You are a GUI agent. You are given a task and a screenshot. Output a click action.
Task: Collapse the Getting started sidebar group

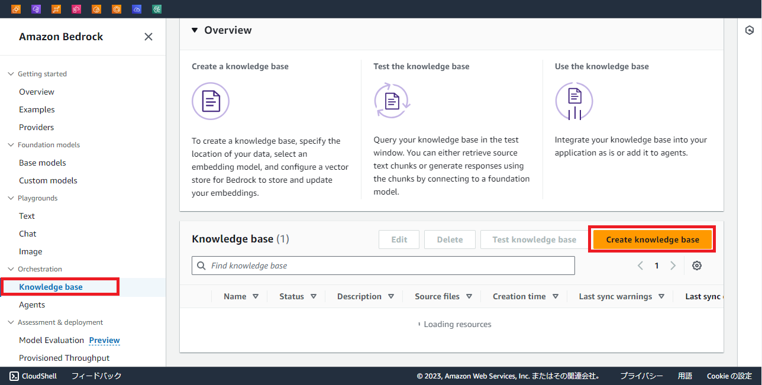[10, 74]
